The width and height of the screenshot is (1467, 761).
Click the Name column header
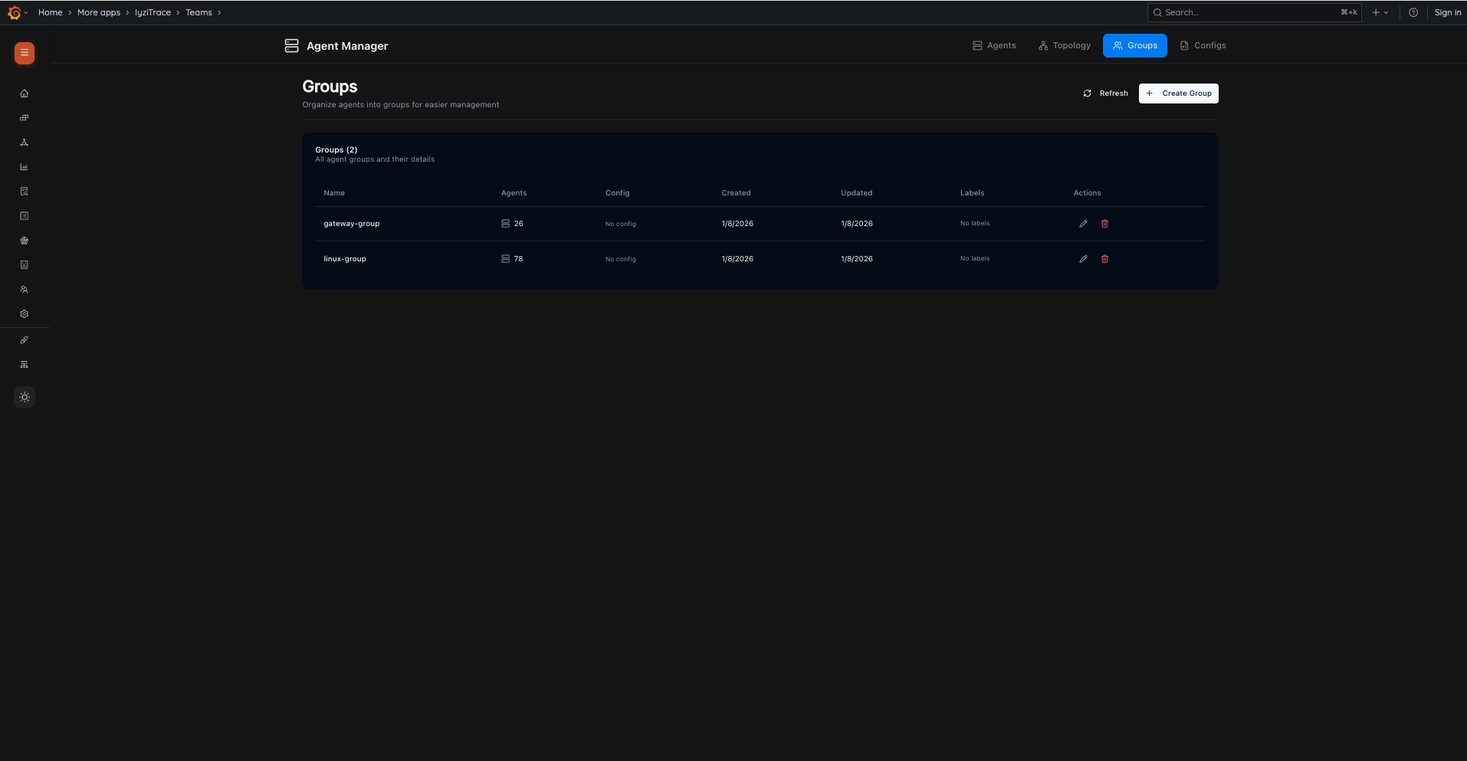pos(334,193)
